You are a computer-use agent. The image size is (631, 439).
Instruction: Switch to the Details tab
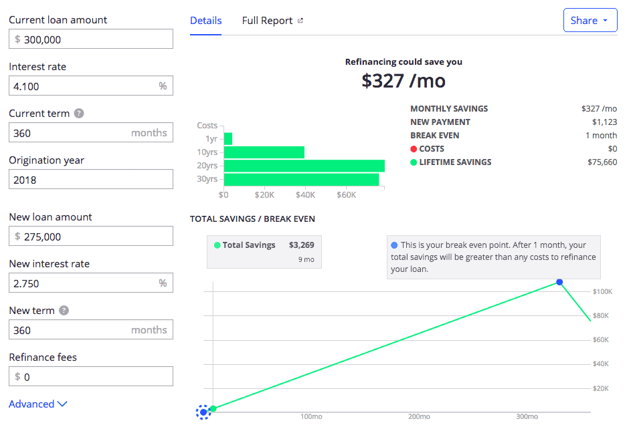205,21
